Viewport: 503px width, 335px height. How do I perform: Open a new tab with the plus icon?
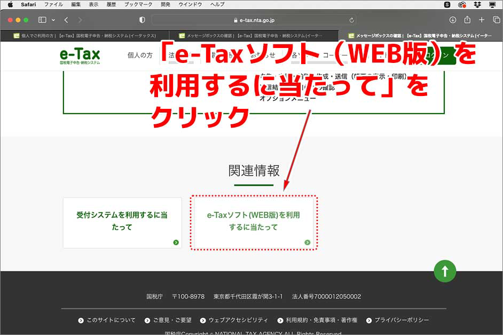[481, 19]
